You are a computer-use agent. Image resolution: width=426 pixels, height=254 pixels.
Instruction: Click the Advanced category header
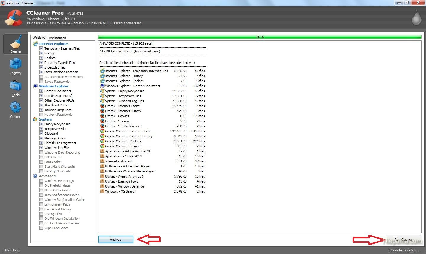coord(47,176)
